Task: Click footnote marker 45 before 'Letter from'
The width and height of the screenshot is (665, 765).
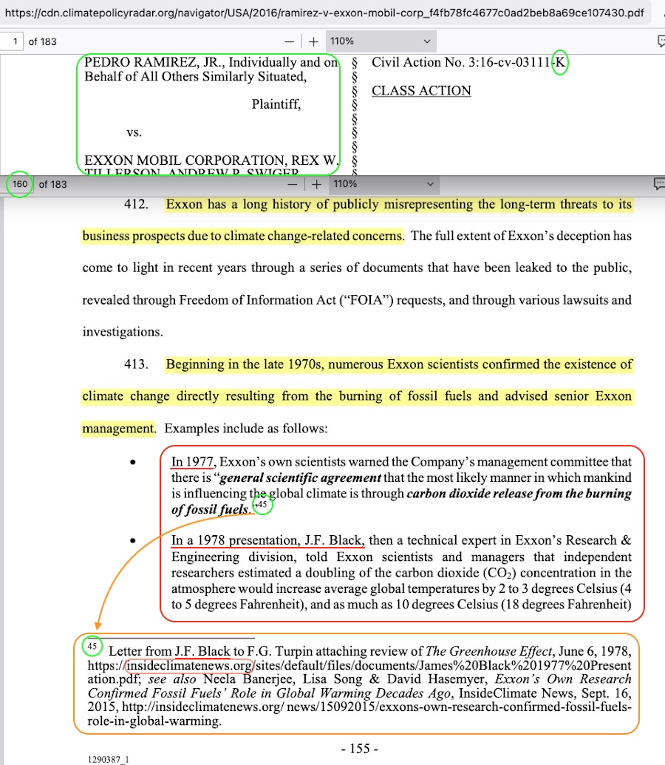Action: click(x=92, y=647)
